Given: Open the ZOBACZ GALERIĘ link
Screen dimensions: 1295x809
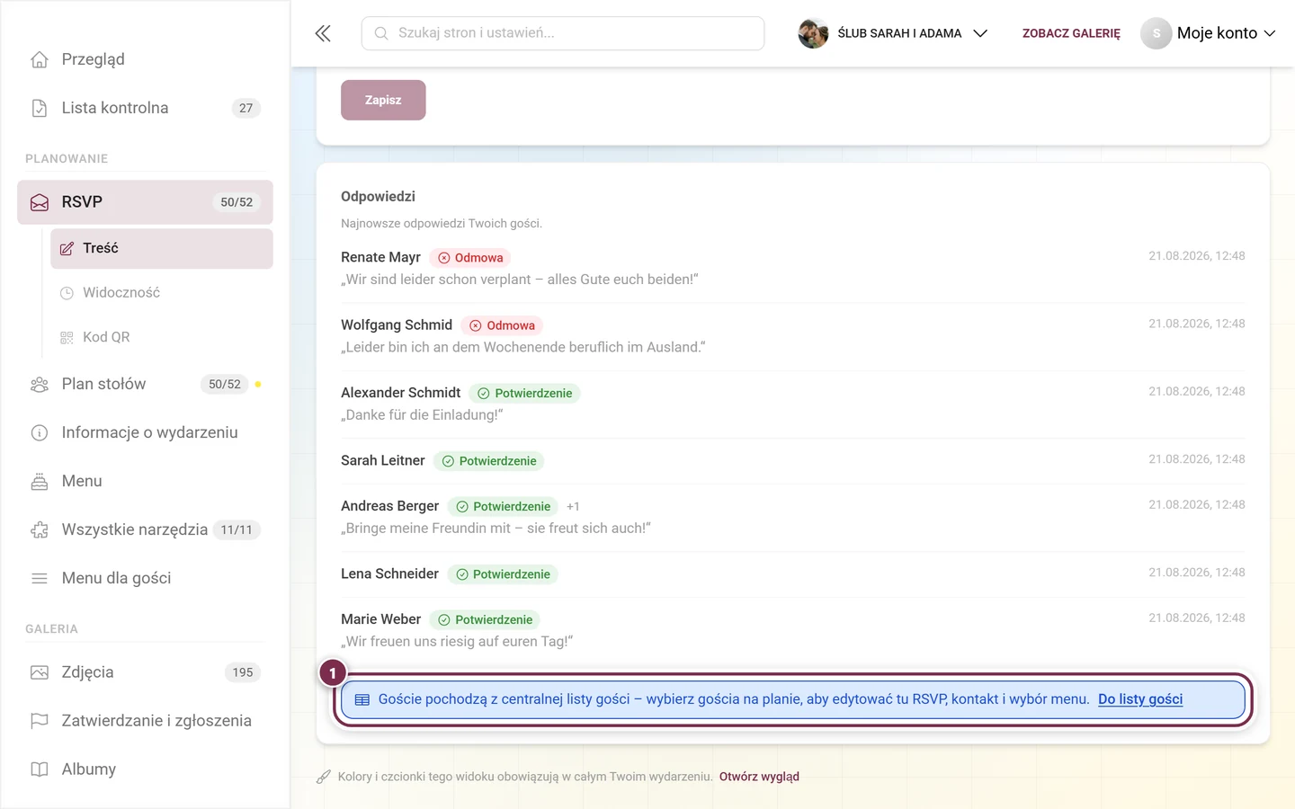Looking at the screenshot, I should pyautogui.click(x=1071, y=33).
